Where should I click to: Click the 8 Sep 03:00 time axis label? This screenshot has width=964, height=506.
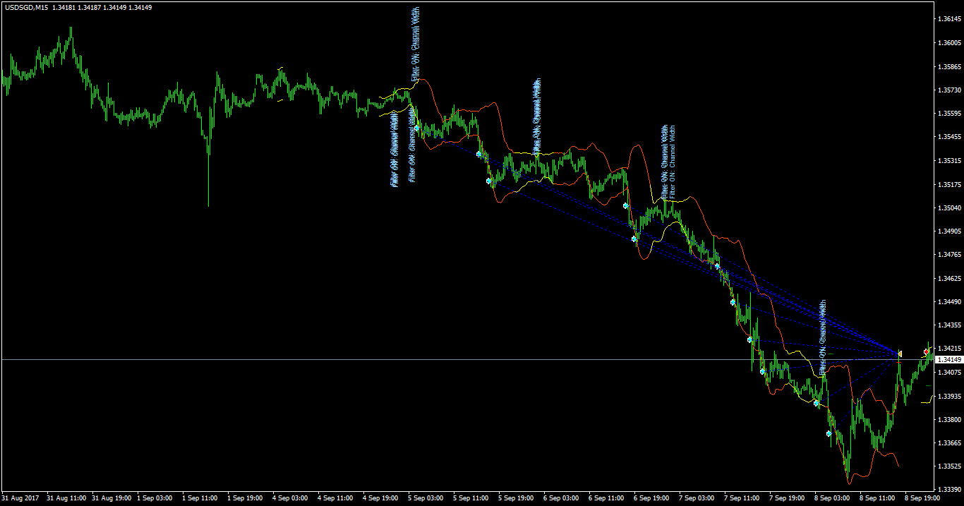[832, 498]
